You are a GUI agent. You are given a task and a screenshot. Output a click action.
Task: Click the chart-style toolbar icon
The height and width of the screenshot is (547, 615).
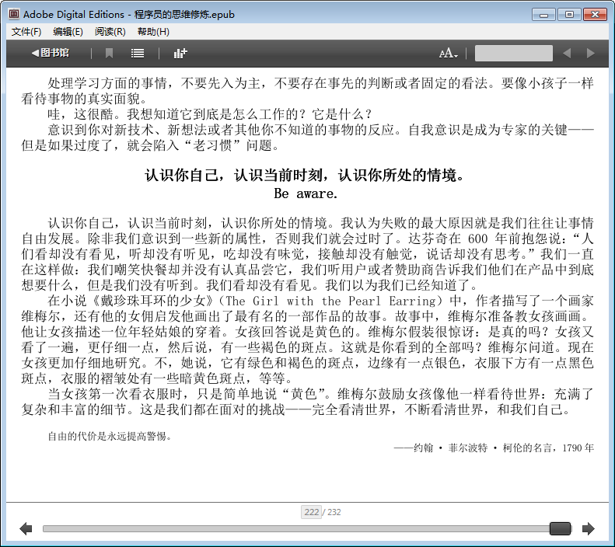pos(180,53)
